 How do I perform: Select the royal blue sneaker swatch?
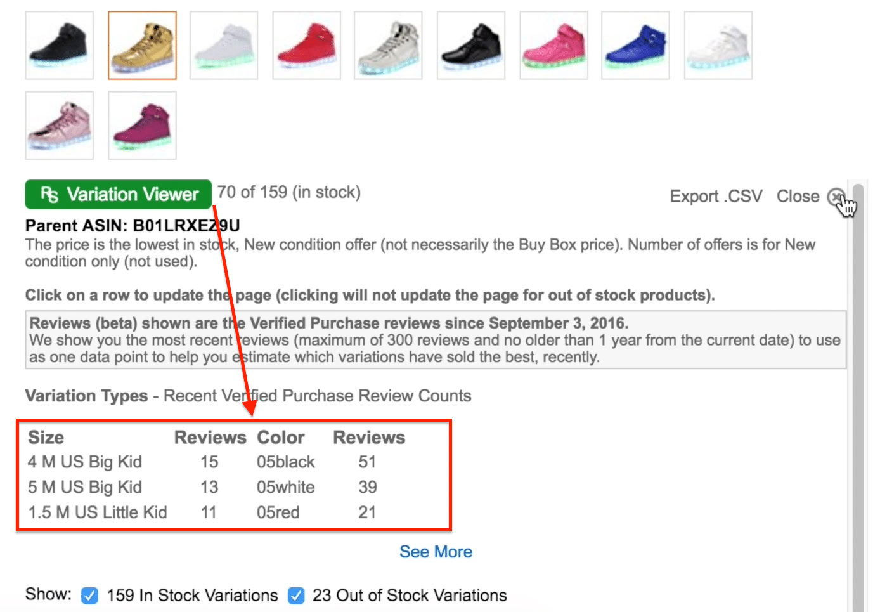click(x=635, y=45)
